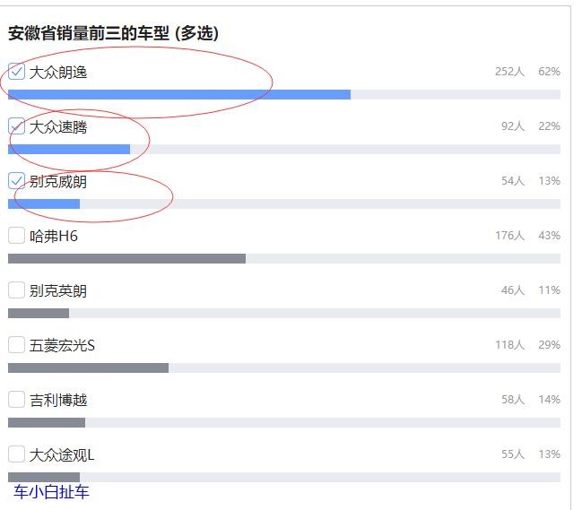Viewport: 582px width, 510px height.
Task: Check the 别克英朗 checkbox
Action: click(x=16, y=290)
